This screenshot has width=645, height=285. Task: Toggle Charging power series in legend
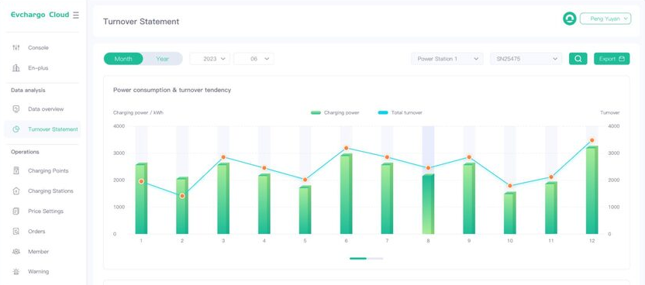click(335, 112)
